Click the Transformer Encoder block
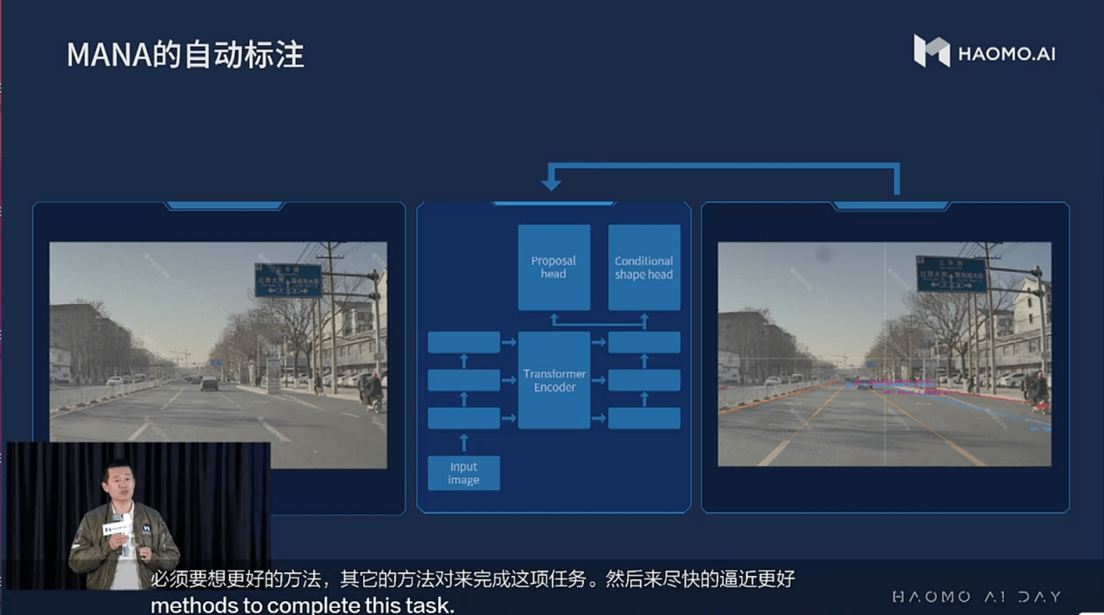1104x615 pixels. click(554, 381)
